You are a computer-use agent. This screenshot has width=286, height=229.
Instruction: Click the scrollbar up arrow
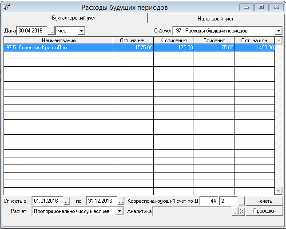coord(278,40)
